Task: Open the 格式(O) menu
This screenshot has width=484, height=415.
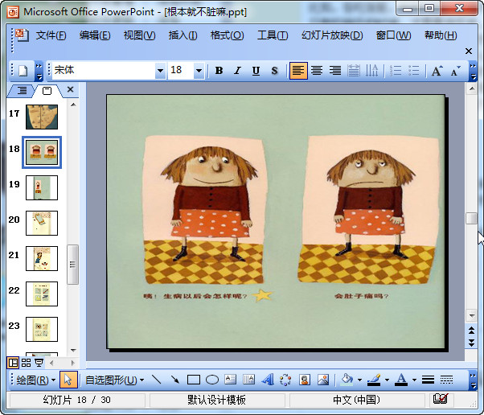Action: click(x=227, y=35)
